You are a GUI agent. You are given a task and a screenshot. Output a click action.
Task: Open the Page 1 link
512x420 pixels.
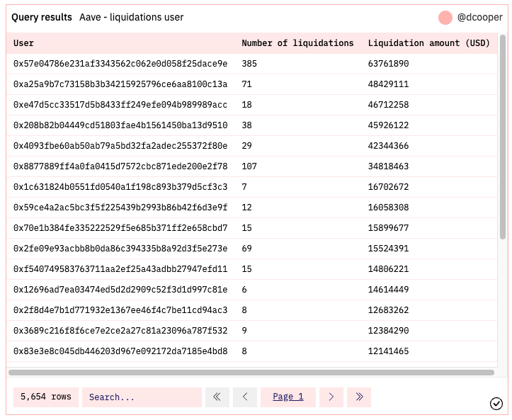[x=288, y=397]
